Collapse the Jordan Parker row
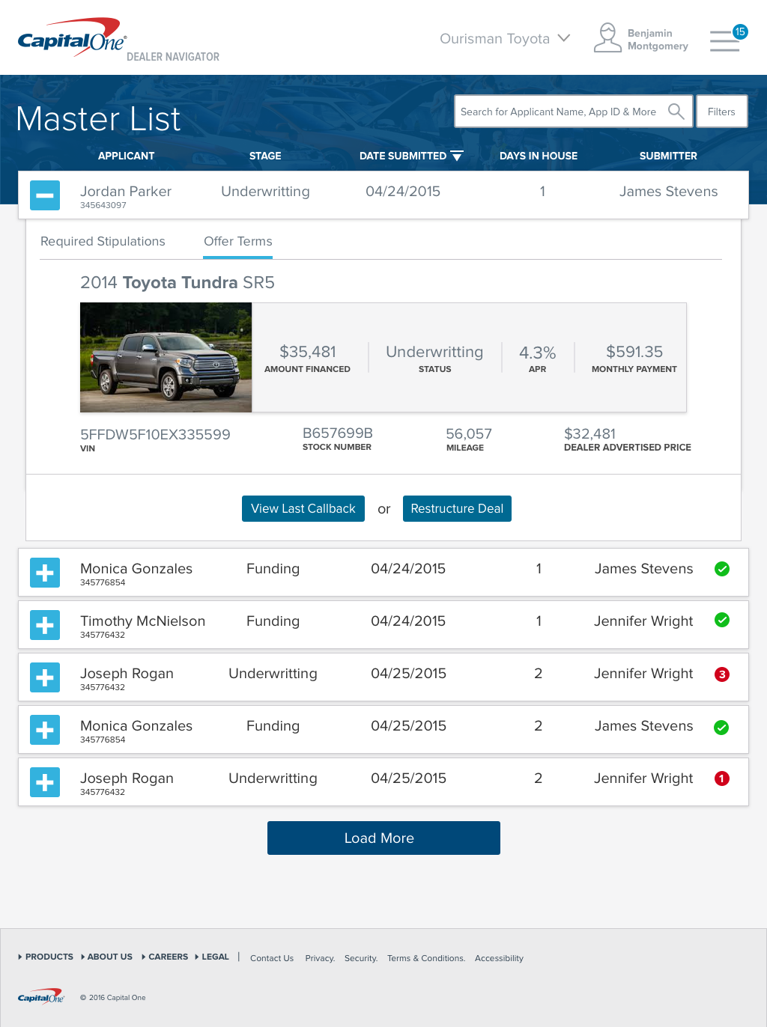Screen dimensions: 767x1027 coord(45,195)
